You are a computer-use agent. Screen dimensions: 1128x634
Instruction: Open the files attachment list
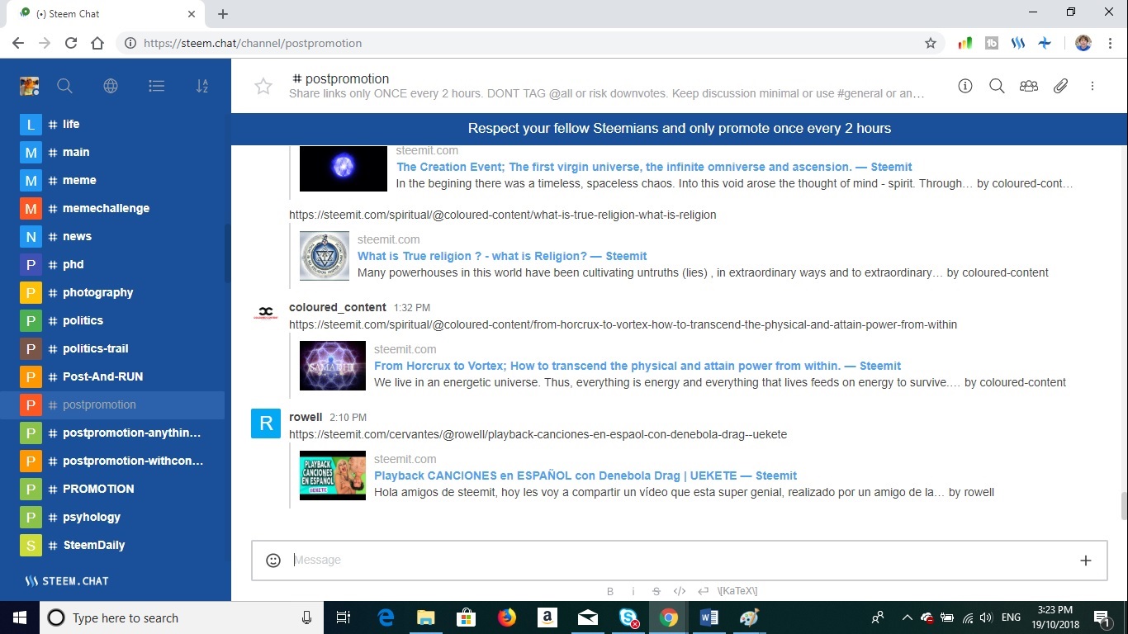[x=1061, y=86]
